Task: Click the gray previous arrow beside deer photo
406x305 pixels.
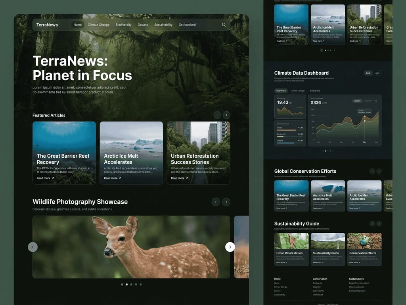Action: tap(33, 247)
